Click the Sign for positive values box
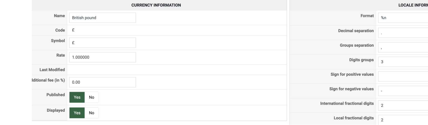 [403, 76]
